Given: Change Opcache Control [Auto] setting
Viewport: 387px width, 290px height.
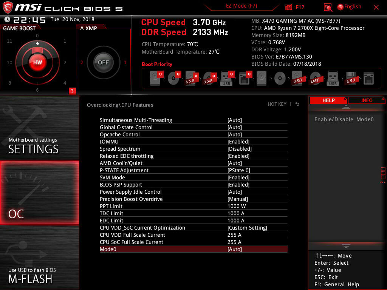Looking at the screenshot, I should tap(234, 134).
